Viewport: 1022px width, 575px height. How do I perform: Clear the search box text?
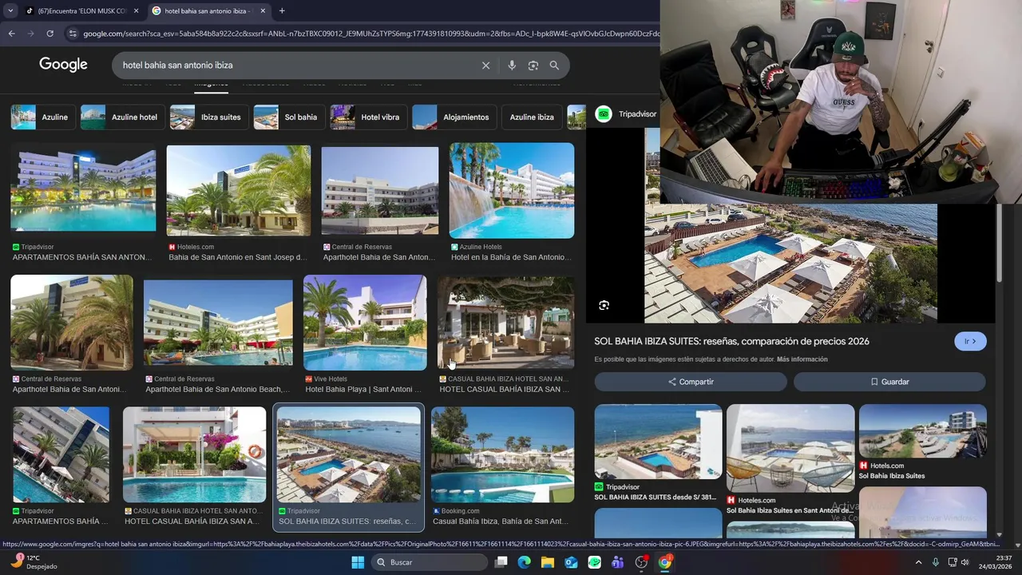click(485, 65)
